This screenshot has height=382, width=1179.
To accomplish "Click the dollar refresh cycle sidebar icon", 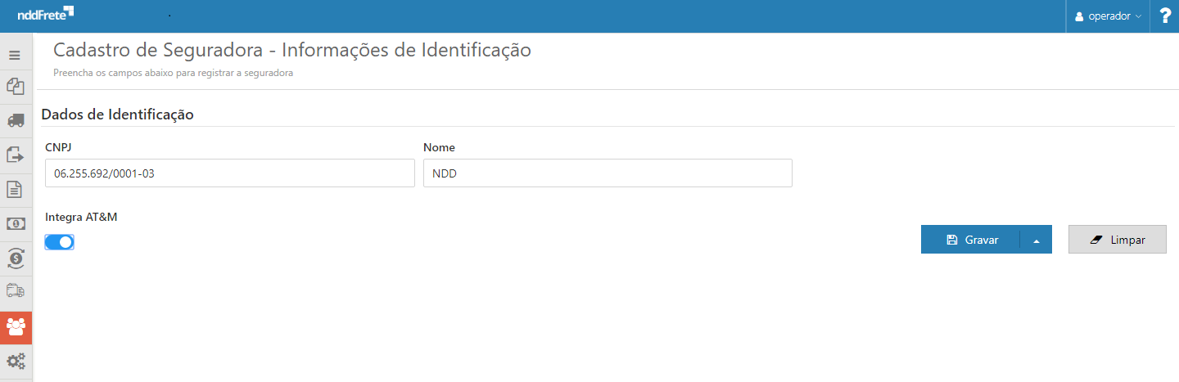I will [x=15, y=258].
